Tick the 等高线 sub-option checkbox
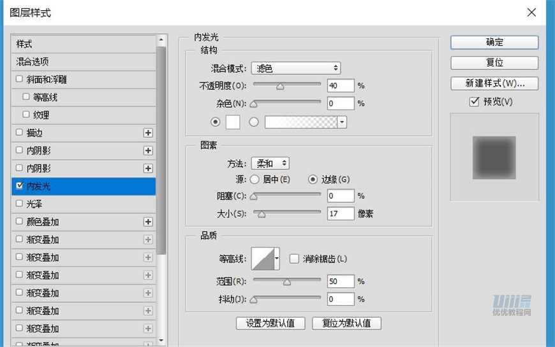The height and width of the screenshot is (347, 555). 26,97
